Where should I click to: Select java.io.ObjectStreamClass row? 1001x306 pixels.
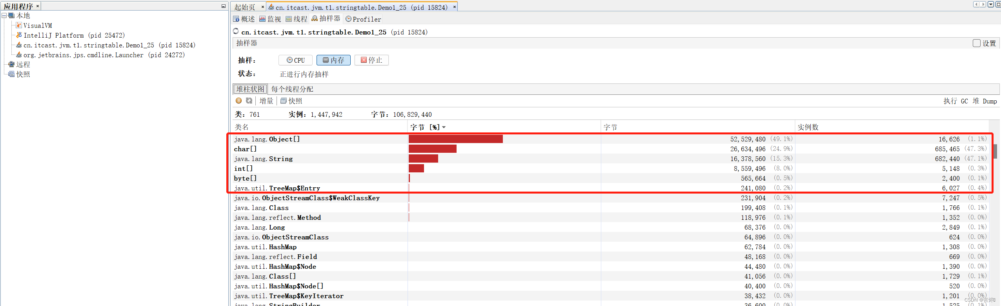pyautogui.click(x=610, y=237)
